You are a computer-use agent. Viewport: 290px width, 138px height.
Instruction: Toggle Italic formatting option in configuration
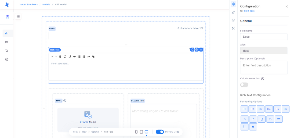tap(253, 119)
